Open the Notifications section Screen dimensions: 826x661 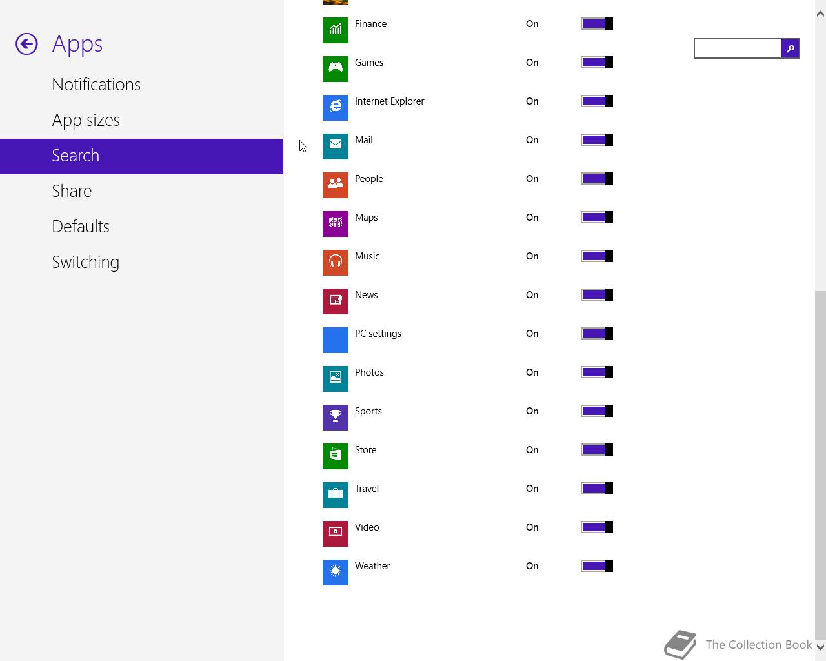pos(141,85)
